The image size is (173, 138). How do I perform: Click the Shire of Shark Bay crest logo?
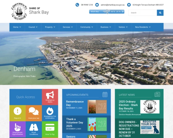(19, 11)
